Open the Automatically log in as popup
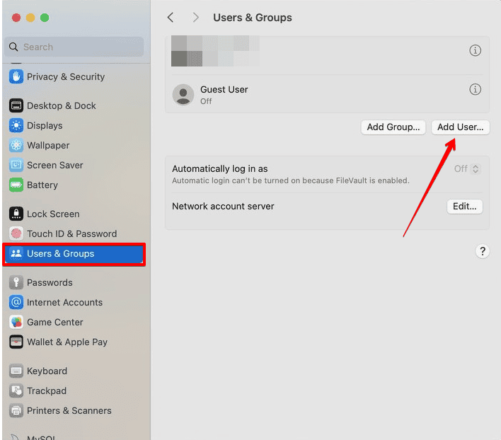The width and height of the screenshot is (501, 440). (x=466, y=168)
